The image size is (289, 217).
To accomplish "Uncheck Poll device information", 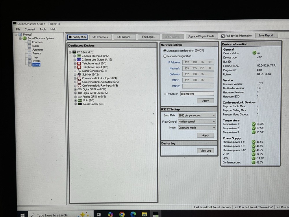I will click(223, 36).
